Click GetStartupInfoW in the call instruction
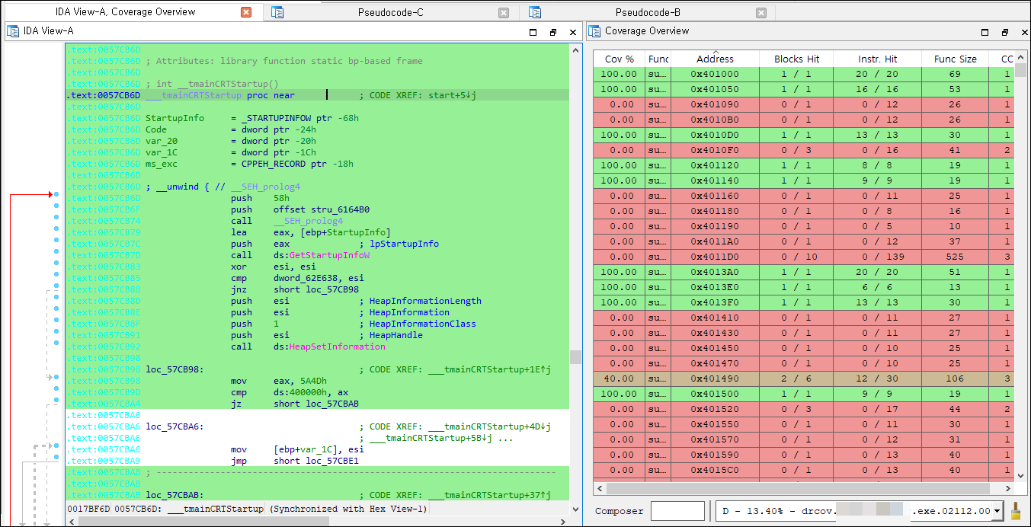1031x527 pixels. [329, 255]
